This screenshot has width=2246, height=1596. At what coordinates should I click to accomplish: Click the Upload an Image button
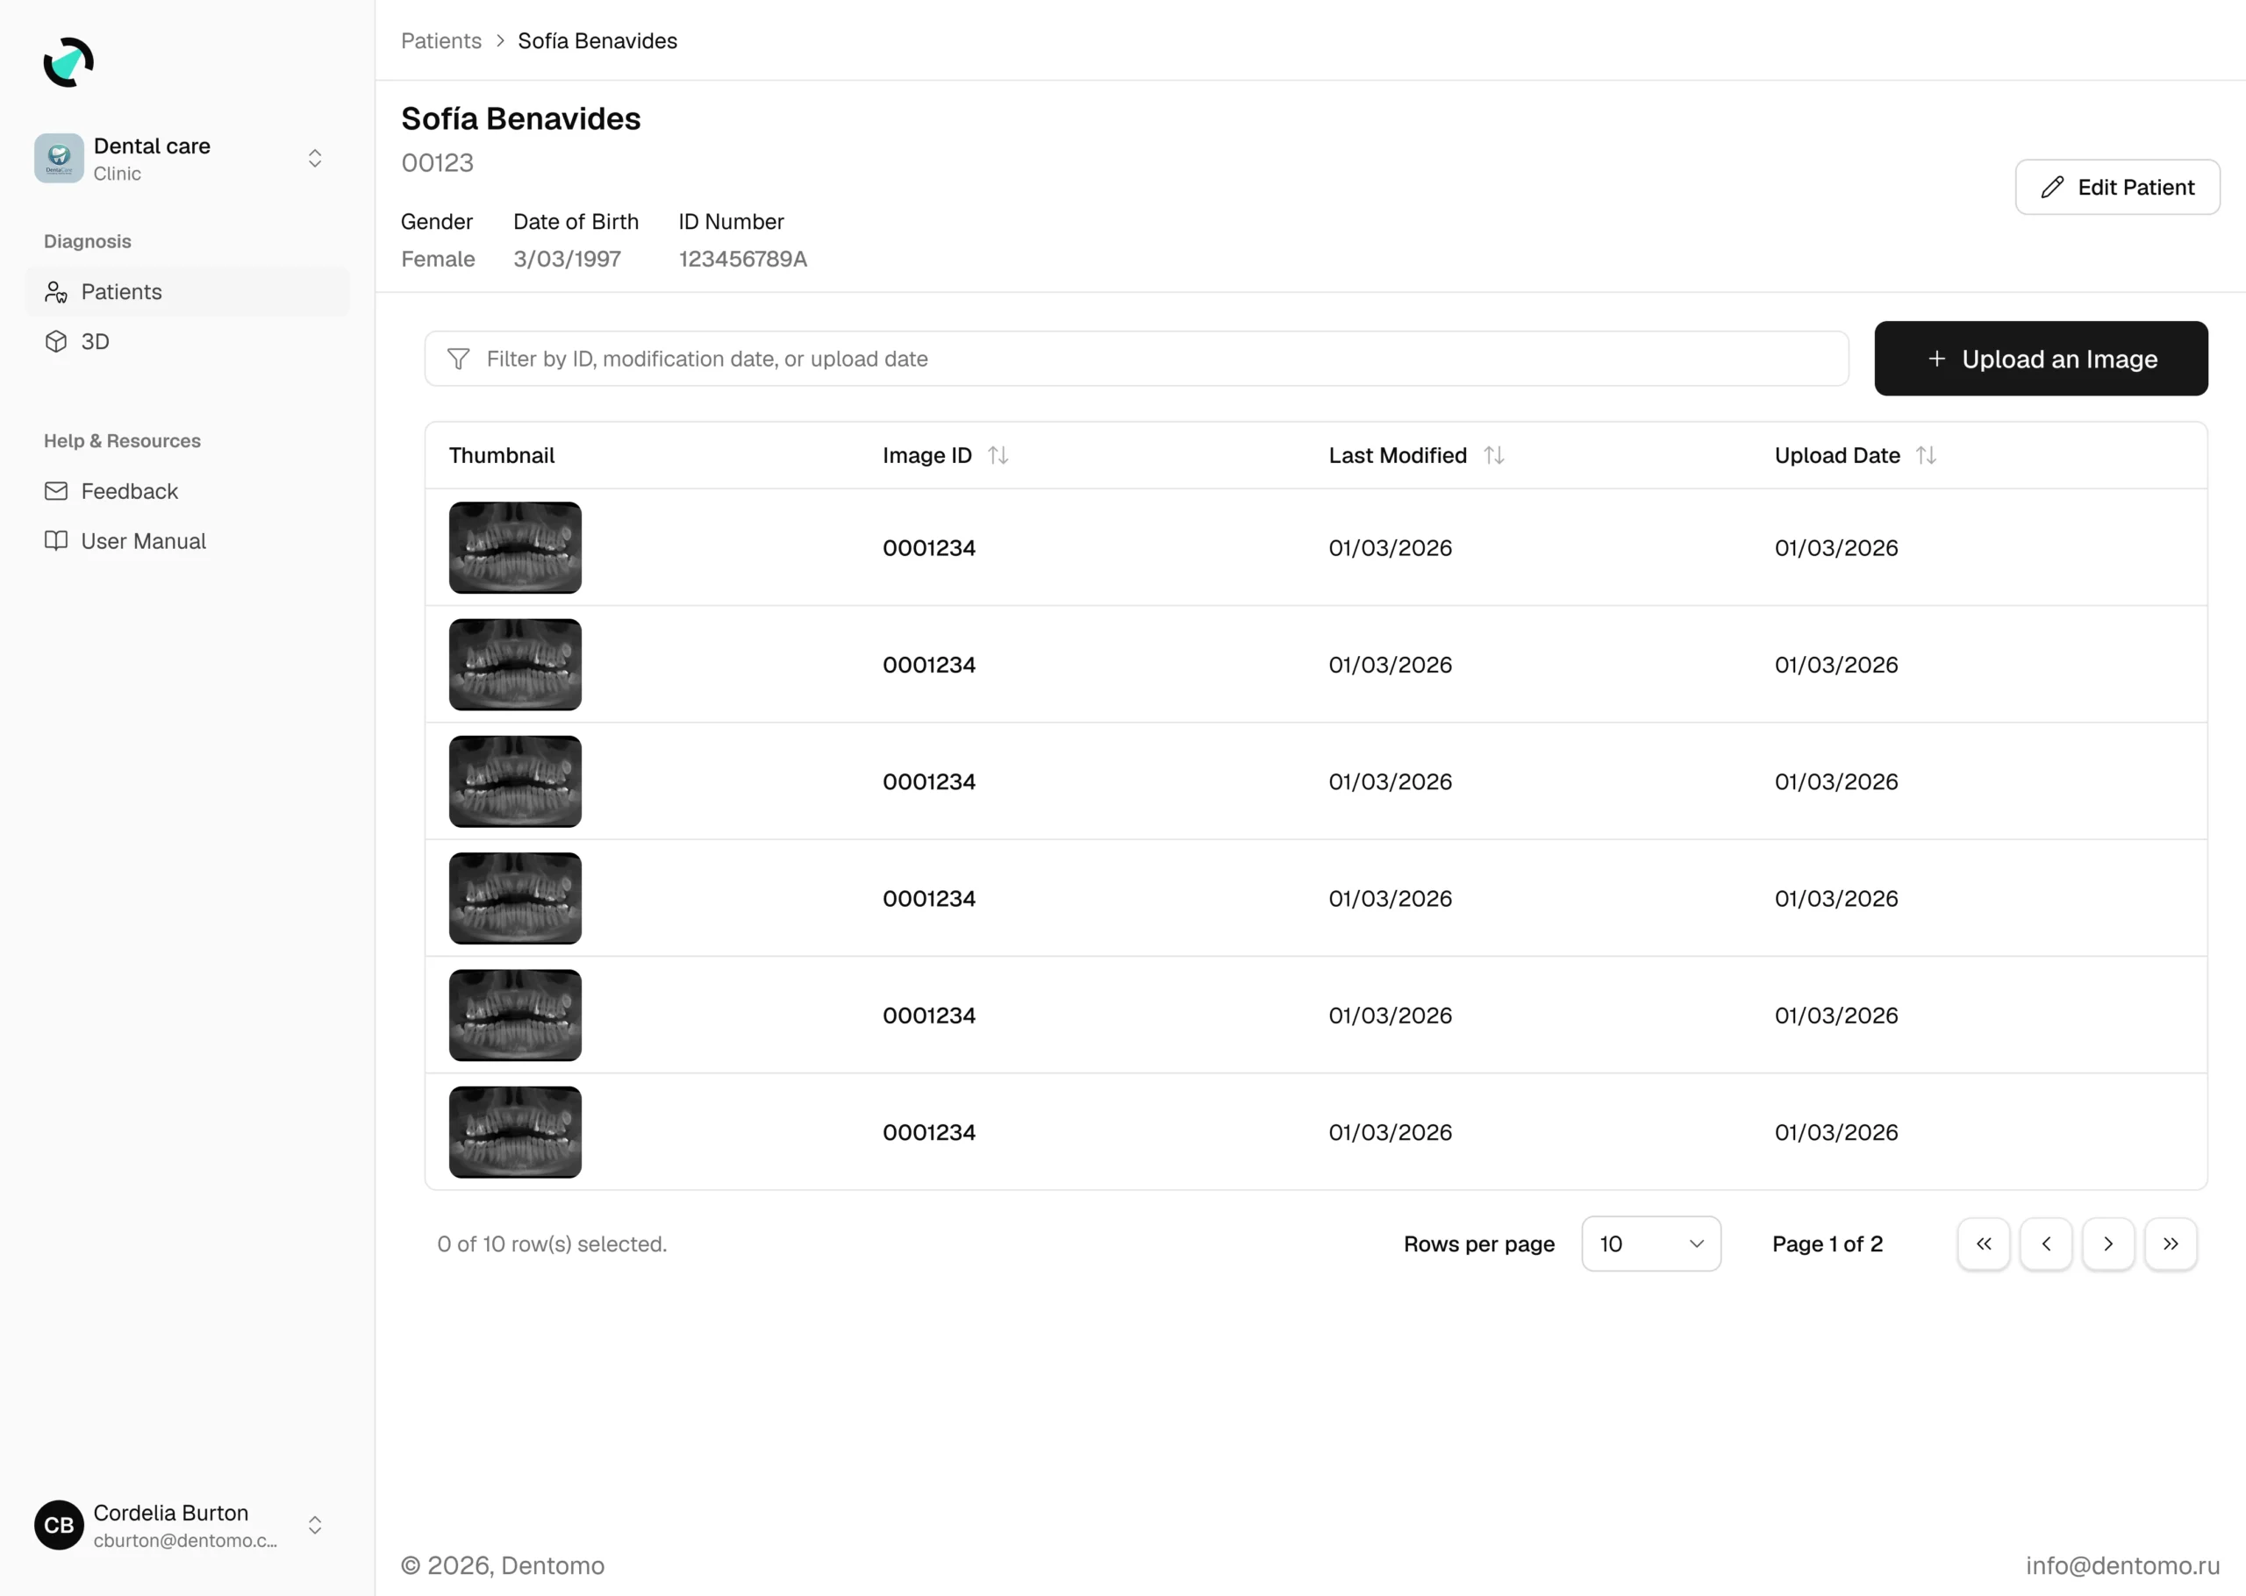[2041, 359]
